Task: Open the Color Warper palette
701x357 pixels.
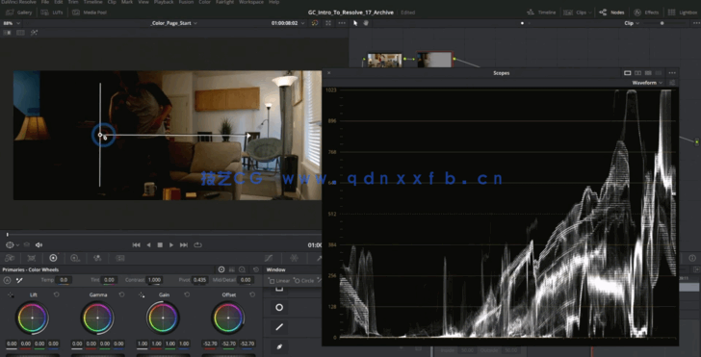Action: click(295, 258)
